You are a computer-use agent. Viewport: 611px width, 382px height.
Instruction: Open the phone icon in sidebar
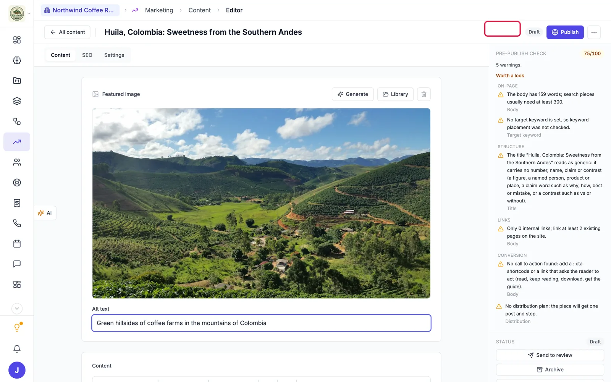tap(17, 223)
